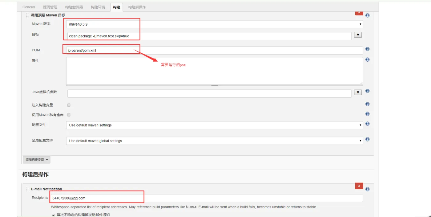Viewport: 431px width, 217px height.
Task: Delete the Maven build step with red X
Action: pos(359,13)
